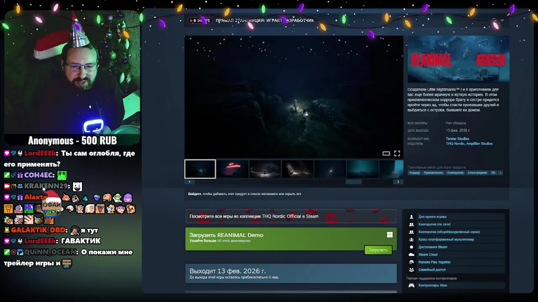Select the first highlighted trailer thumbnail
The image size is (538, 302).
(x=200, y=169)
